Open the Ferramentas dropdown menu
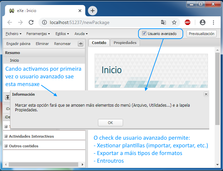This screenshot has height=171, width=223. (x=38, y=34)
